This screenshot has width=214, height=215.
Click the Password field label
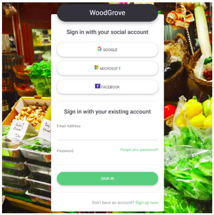click(x=65, y=151)
